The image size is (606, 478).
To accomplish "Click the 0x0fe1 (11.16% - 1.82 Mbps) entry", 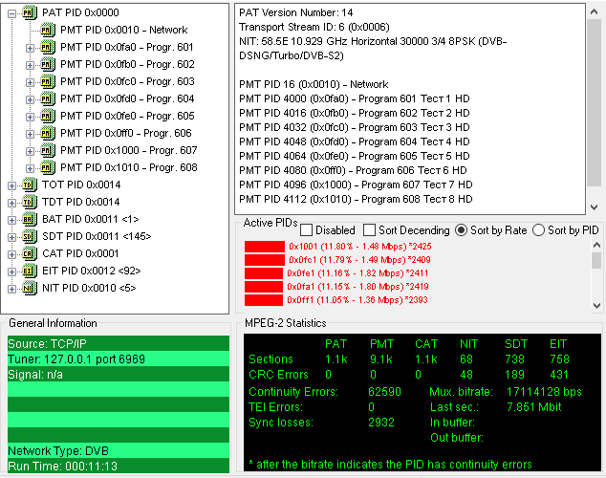I will pyautogui.click(x=357, y=273).
